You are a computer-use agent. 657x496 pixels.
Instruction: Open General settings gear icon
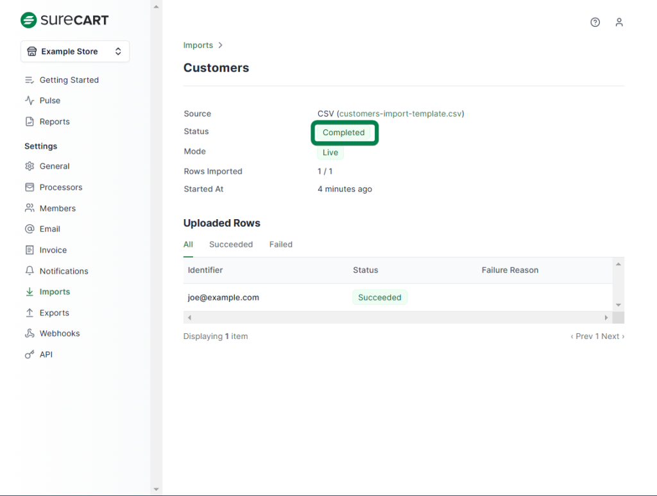(30, 166)
